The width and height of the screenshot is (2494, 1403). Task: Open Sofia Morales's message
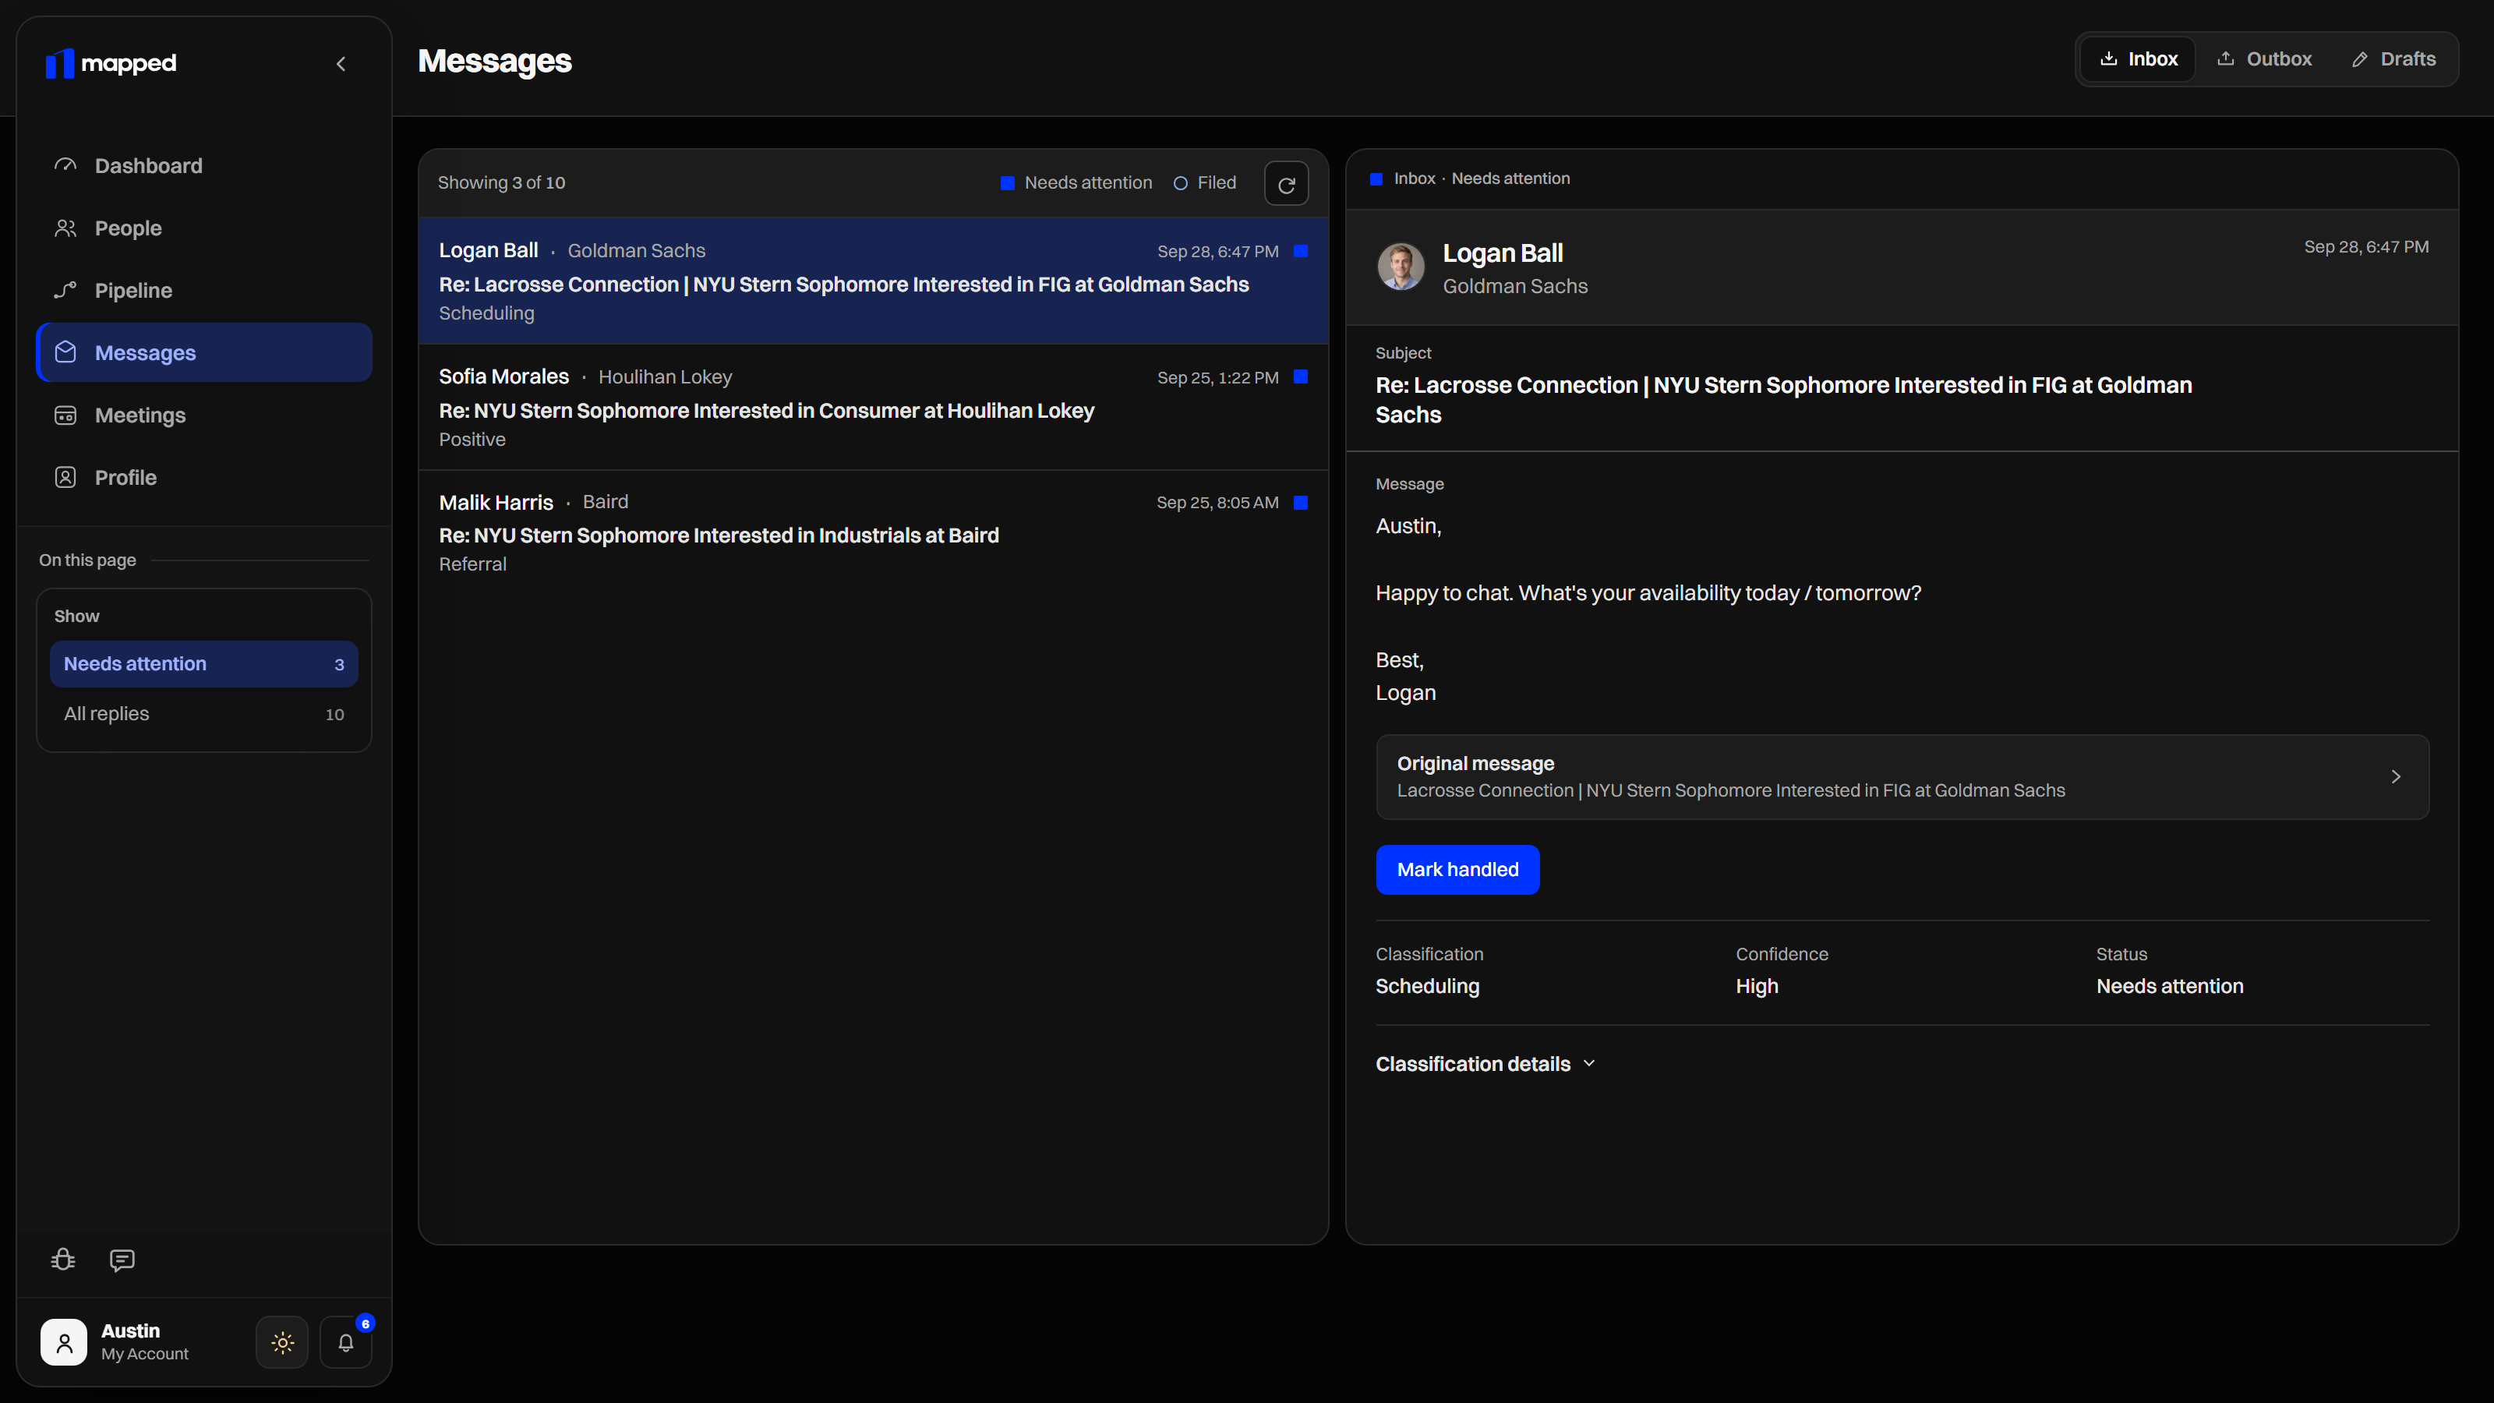pyautogui.click(x=873, y=408)
